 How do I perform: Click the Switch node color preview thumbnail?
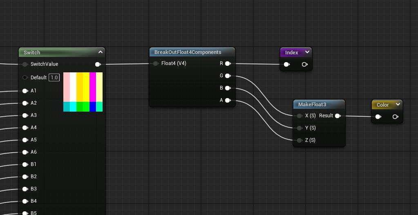pyautogui.click(x=83, y=92)
